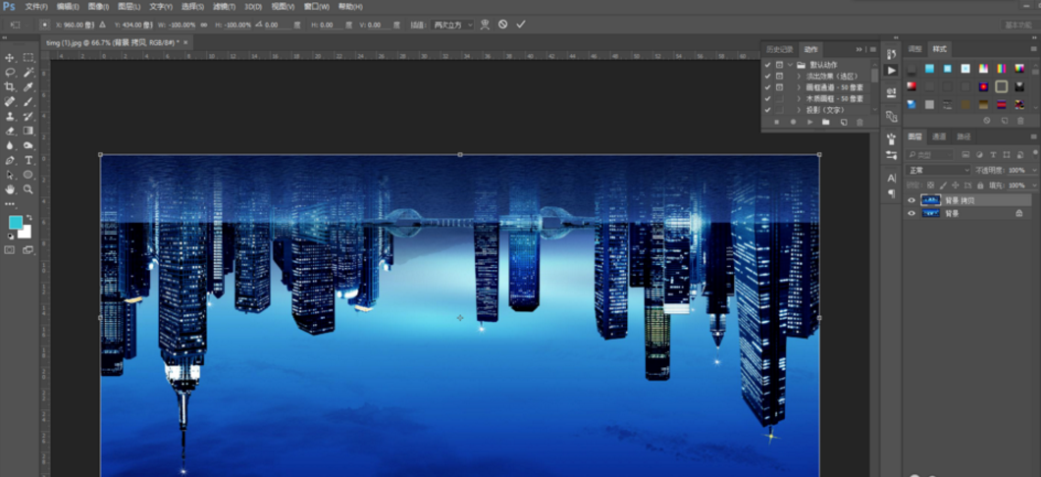The image size is (1041, 477).
Task: Click the cyan foreground color swatch
Action: click(15, 223)
